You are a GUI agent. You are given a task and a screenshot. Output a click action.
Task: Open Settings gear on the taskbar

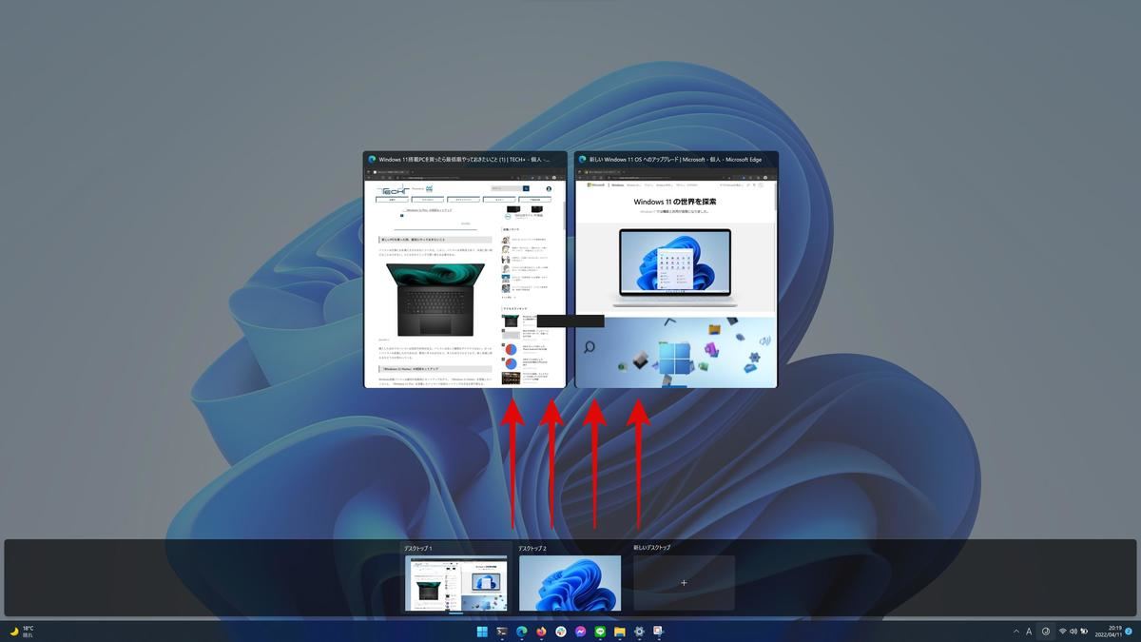click(x=639, y=632)
